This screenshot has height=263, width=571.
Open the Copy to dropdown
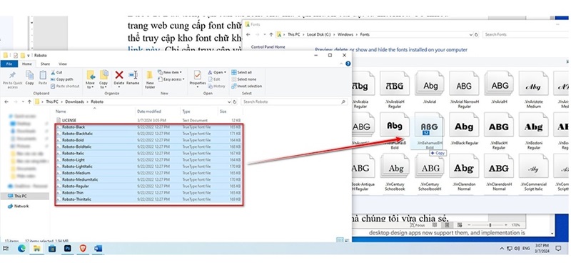103,79
